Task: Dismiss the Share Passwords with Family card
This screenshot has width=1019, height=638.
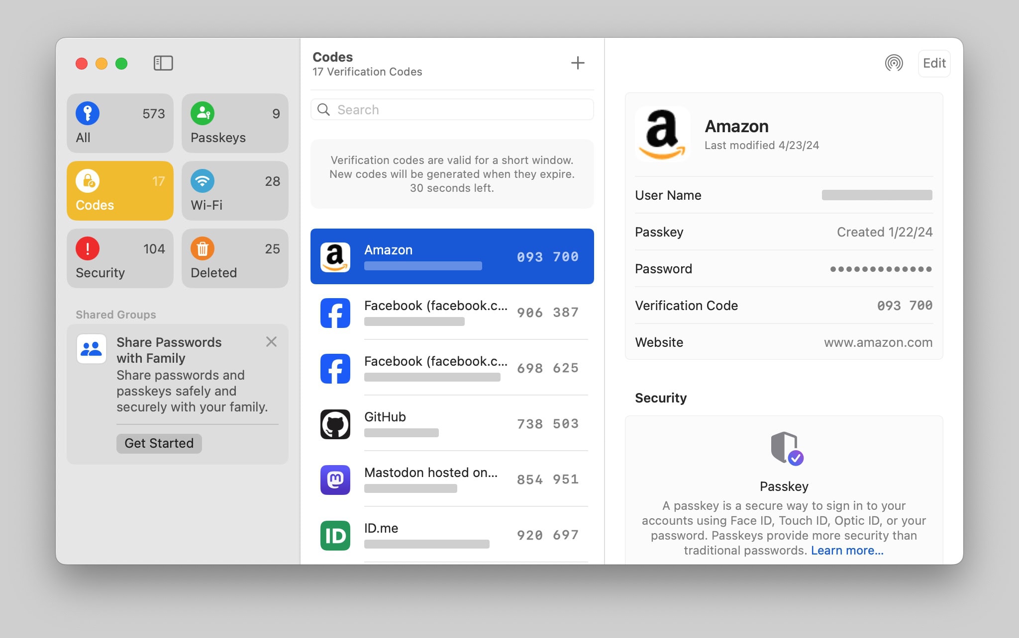Action: pyautogui.click(x=271, y=342)
